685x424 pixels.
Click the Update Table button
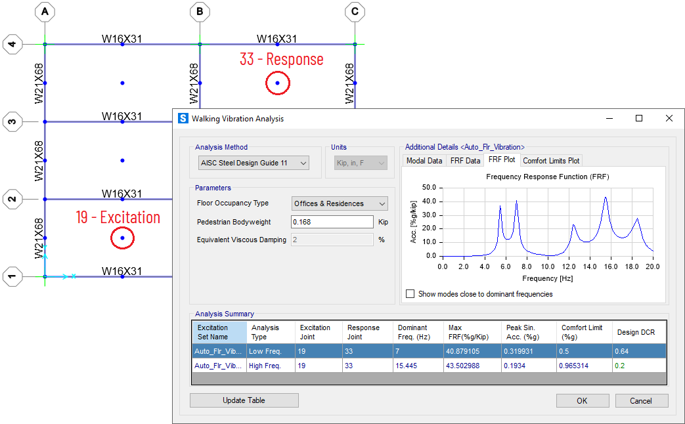(x=244, y=400)
